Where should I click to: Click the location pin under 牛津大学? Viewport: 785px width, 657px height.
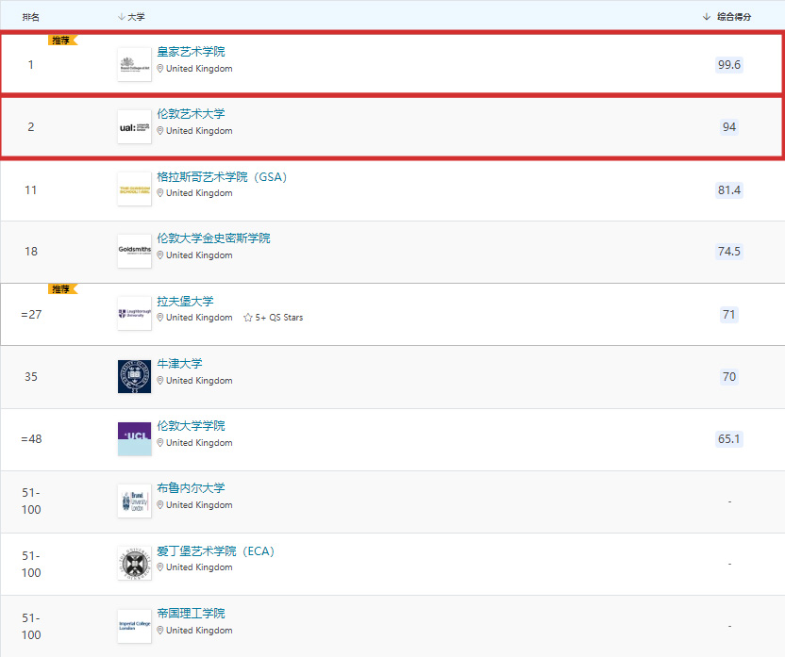160,381
